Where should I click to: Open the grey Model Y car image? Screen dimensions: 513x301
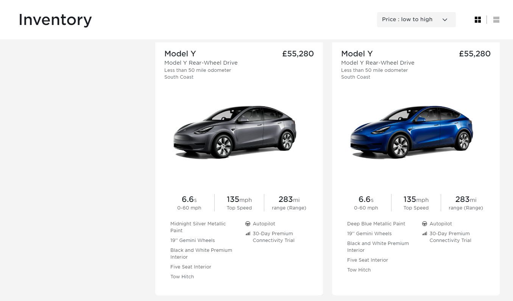[x=235, y=132]
